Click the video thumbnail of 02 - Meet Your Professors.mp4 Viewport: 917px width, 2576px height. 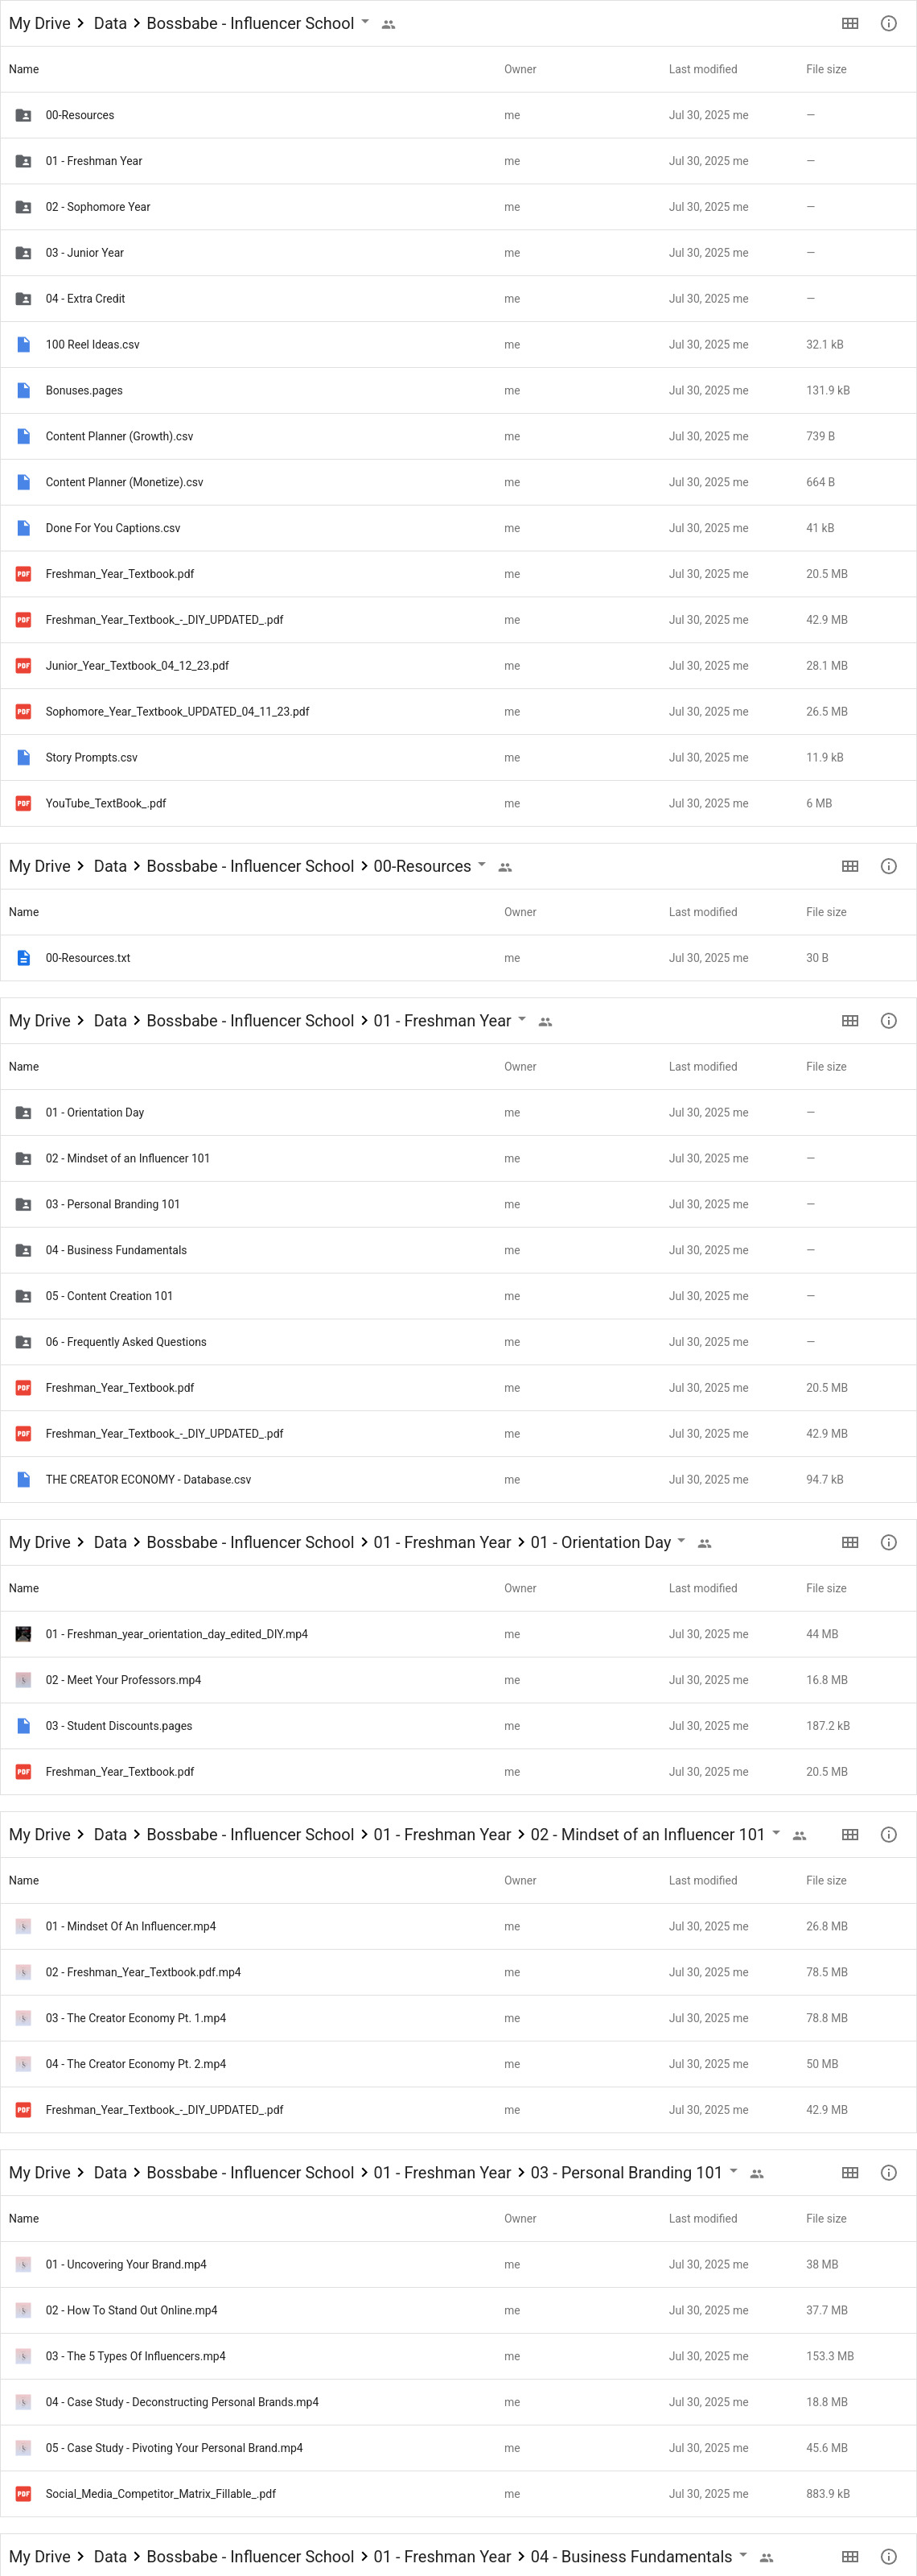coord(23,1680)
